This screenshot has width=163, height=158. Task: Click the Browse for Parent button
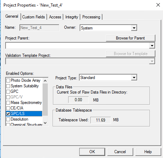pyautogui.click(x=130, y=38)
